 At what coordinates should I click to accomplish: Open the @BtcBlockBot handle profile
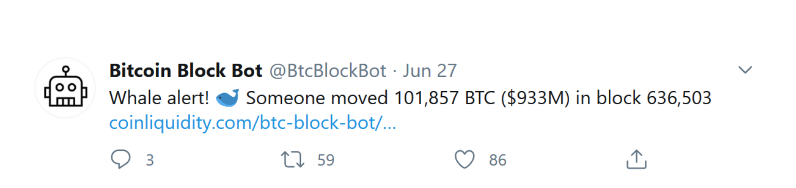click(x=328, y=71)
